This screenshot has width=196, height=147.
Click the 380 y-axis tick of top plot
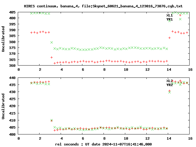(x=12, y=42)
